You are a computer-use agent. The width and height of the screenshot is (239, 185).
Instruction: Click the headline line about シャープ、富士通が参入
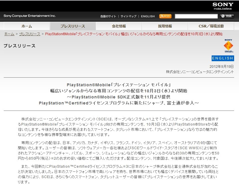pos(119,103)
